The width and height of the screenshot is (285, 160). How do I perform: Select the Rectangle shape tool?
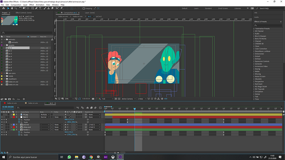(x=33, y=8)
